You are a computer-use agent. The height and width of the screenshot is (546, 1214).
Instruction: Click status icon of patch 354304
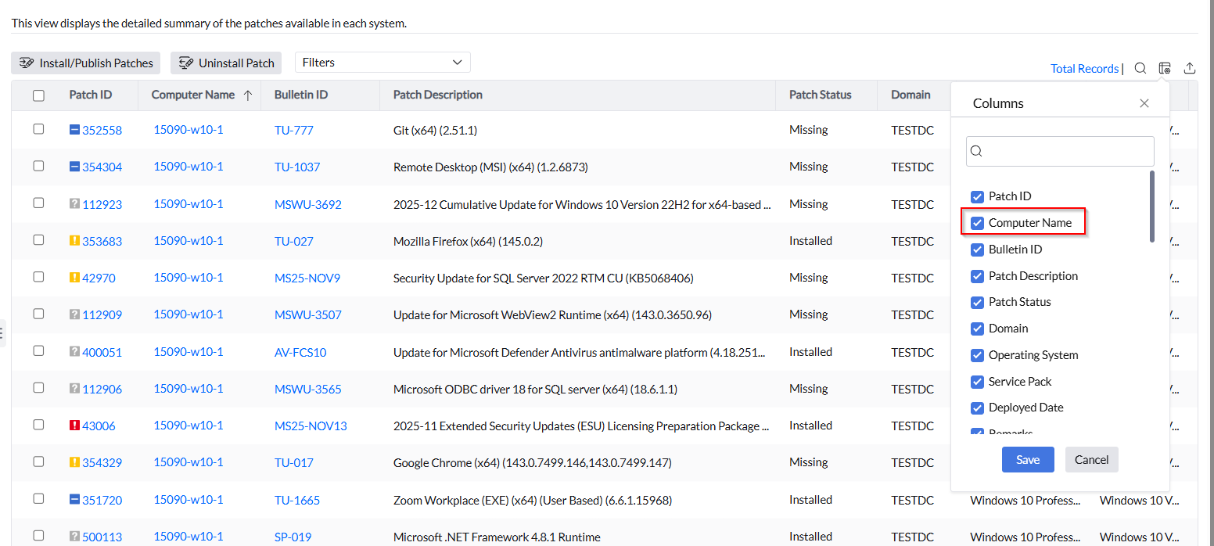click(75, 167)
